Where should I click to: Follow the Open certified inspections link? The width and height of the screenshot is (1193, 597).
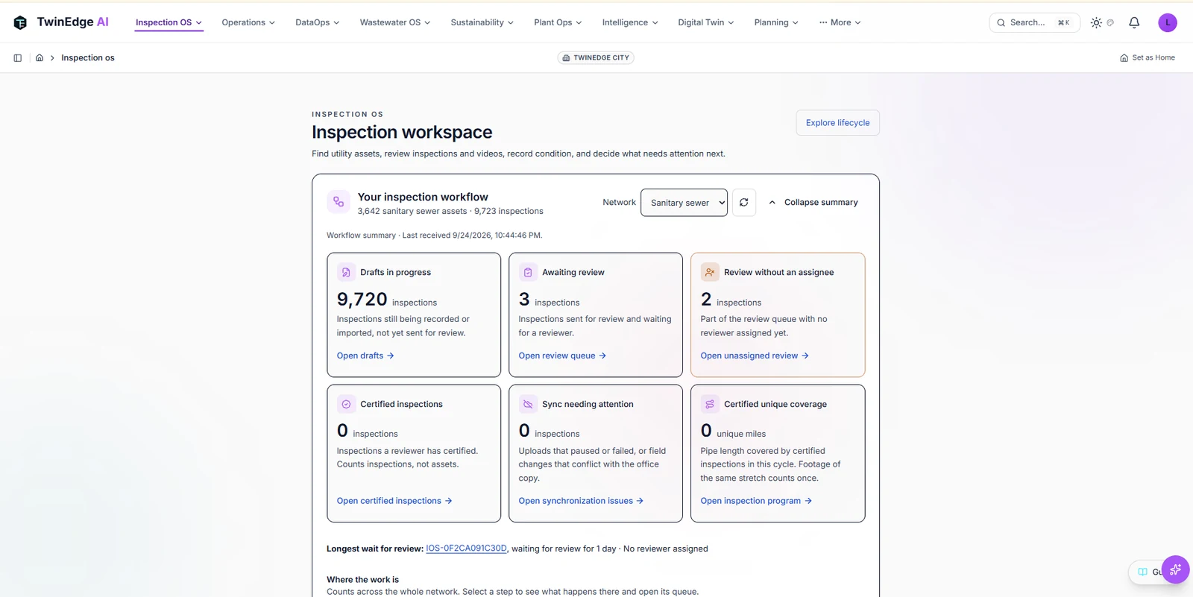pyautogui.click(x=394, y=502)
